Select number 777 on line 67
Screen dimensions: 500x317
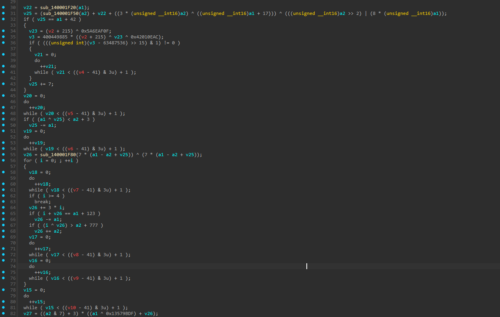tap(93, 225)
